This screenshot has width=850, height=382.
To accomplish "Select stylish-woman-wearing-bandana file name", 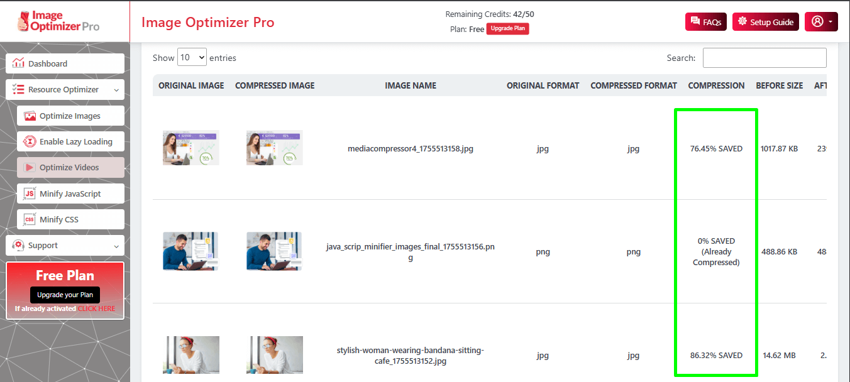I will click(411, 356).
